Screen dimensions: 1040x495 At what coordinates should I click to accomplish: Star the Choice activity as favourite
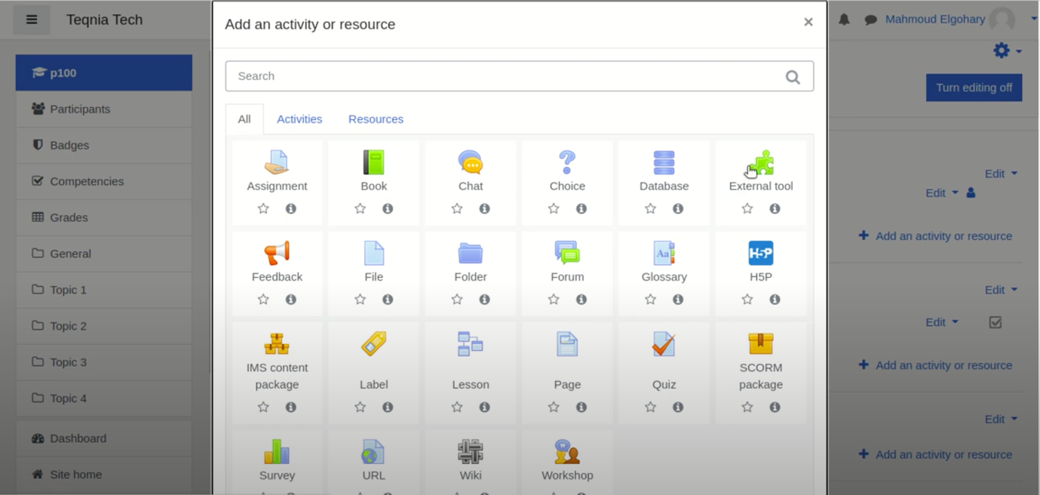[x=554, y=208]
